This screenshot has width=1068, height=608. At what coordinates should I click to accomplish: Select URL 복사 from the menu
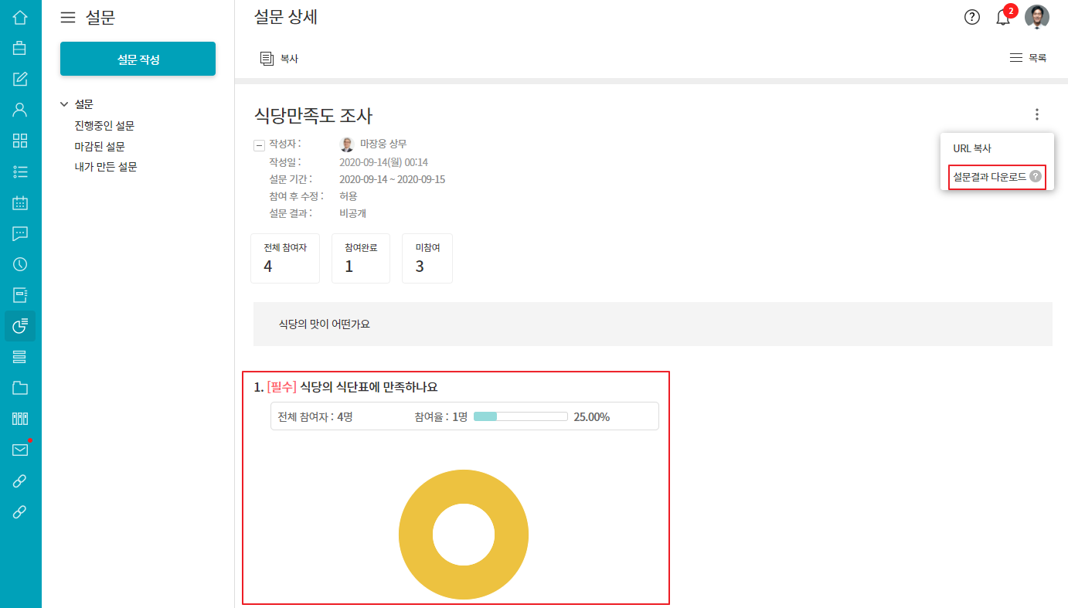point(972,148)
